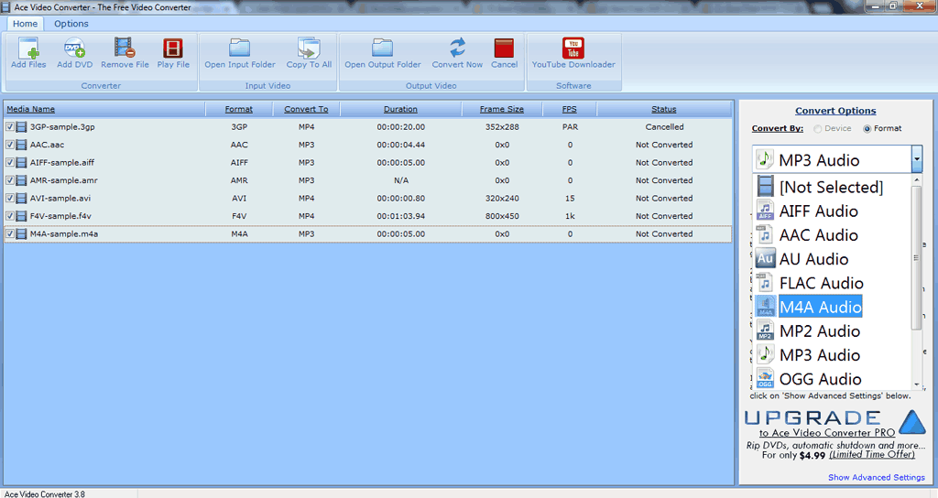
Task: Click the Remove File icon
Action: [x=125, y=48]
